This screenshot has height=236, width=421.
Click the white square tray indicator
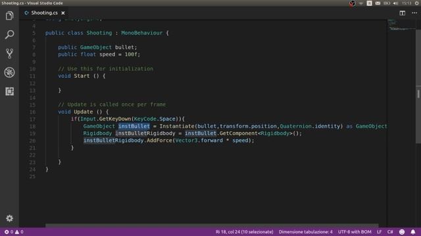[x=370, y=3]
